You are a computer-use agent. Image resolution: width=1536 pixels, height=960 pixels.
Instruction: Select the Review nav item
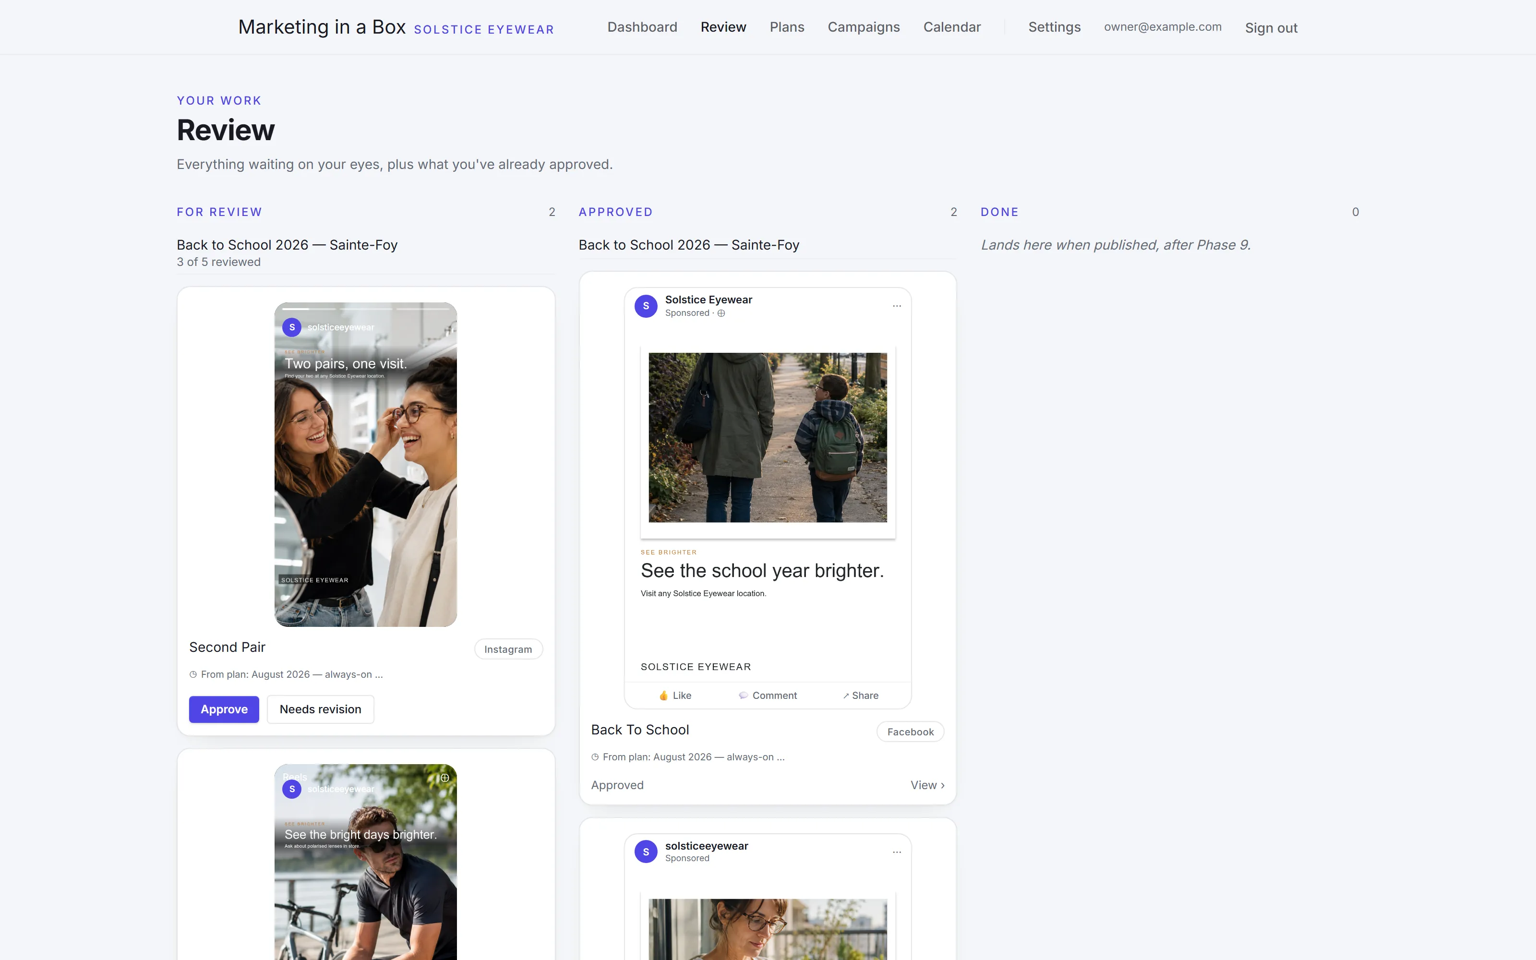[x=723, y=27]
